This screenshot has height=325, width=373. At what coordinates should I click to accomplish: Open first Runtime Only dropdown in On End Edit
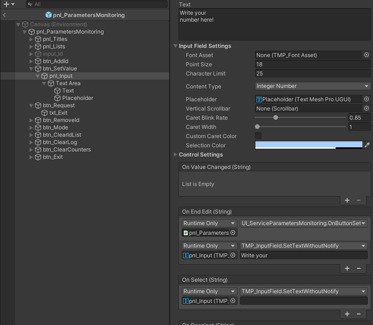(209, 223)
